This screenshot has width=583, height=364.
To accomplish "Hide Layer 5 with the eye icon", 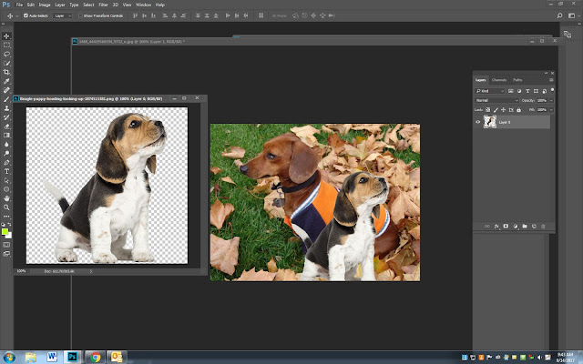I will [x=478, y=121].
